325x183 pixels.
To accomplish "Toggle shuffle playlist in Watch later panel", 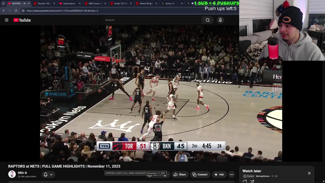I will point(252,181).
